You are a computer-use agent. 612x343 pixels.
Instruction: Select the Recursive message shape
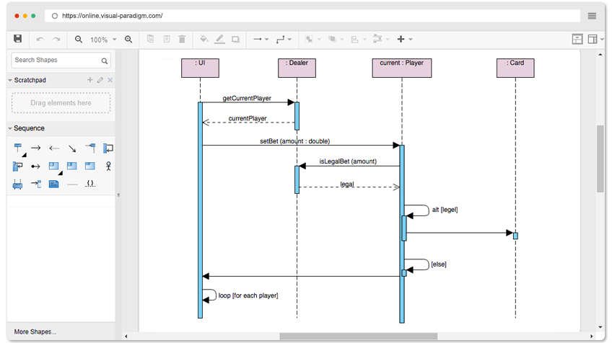17,166
